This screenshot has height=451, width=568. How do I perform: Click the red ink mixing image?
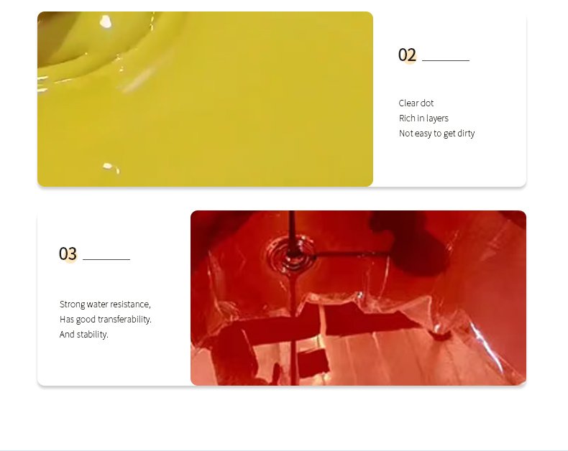tap(358, 298)
